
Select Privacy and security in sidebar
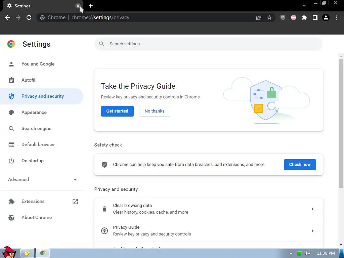click(x=42, y=96)
